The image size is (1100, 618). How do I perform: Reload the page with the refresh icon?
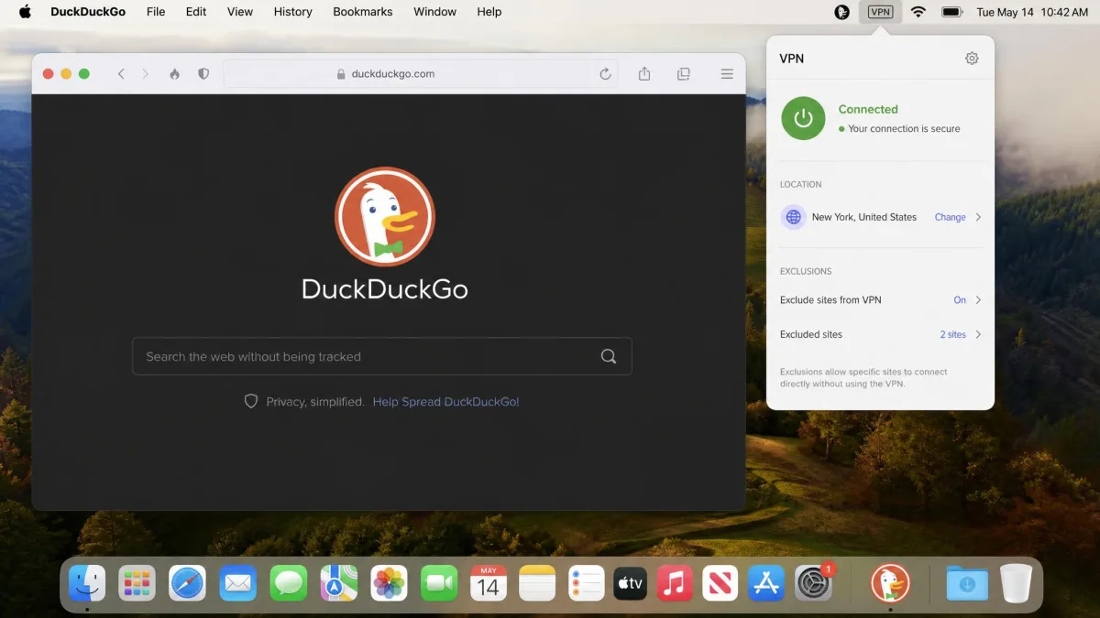pos(605,74)
